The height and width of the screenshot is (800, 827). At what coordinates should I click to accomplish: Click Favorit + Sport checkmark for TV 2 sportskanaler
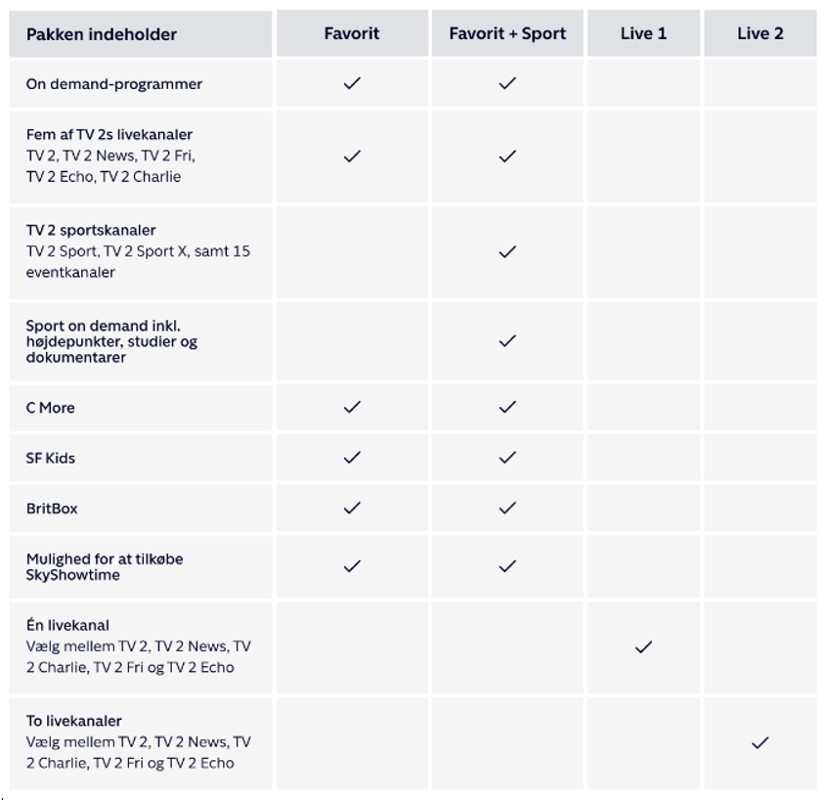(x=507, y=251)
